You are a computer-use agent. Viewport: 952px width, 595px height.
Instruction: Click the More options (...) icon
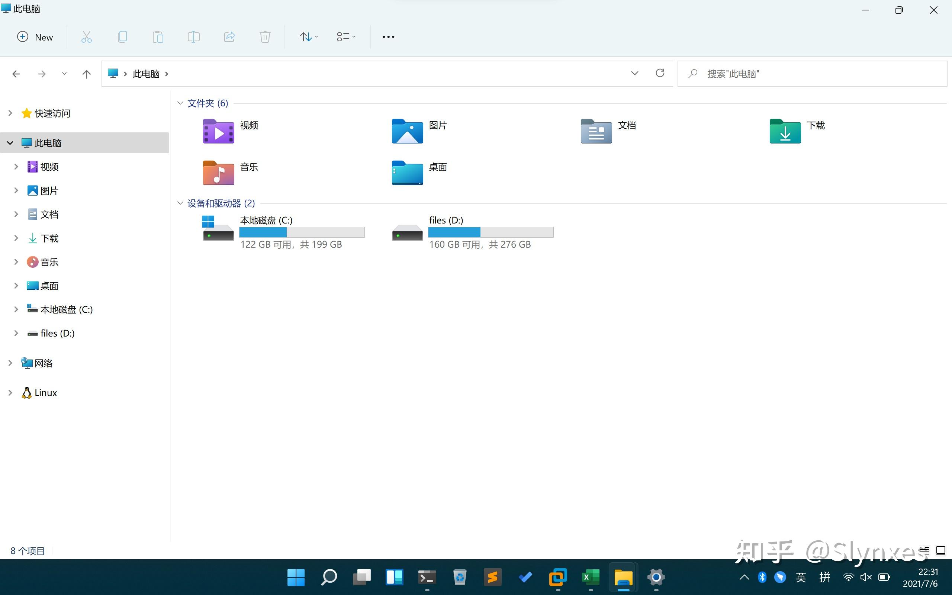(389, 37)
